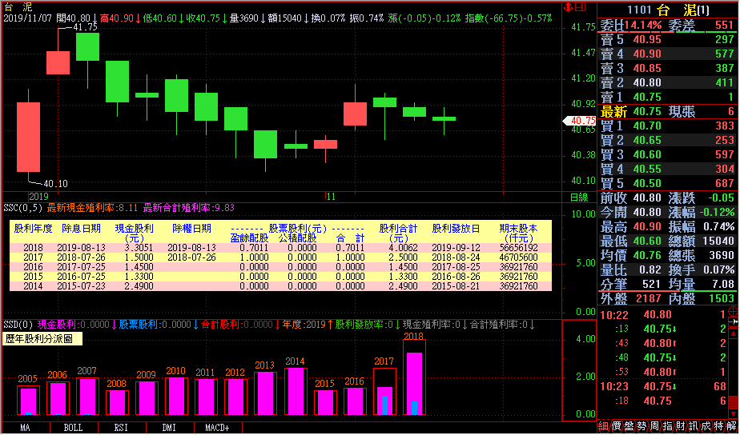
Task: Select the 訊 tab in quote panel
Action: point(693,427)
